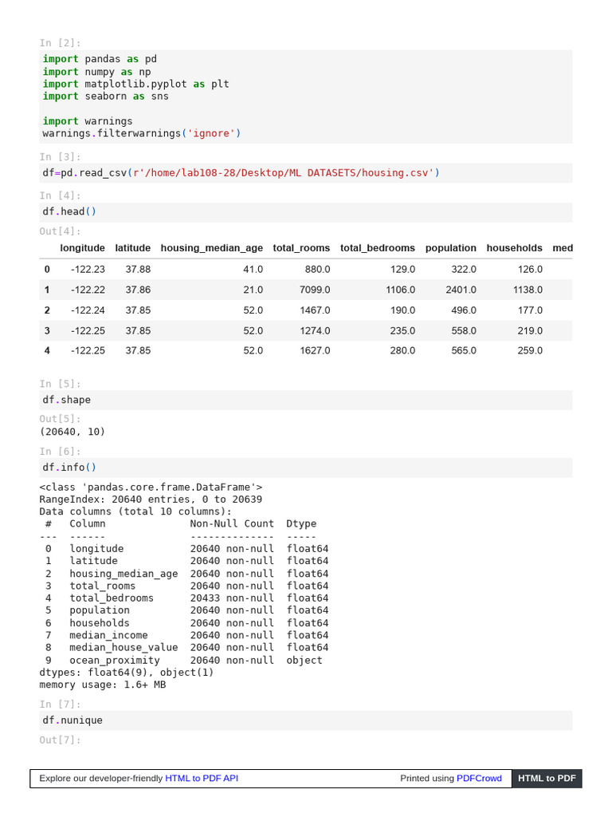Click the df.head() code cell

pyautogui.click(x=306, y=211)
